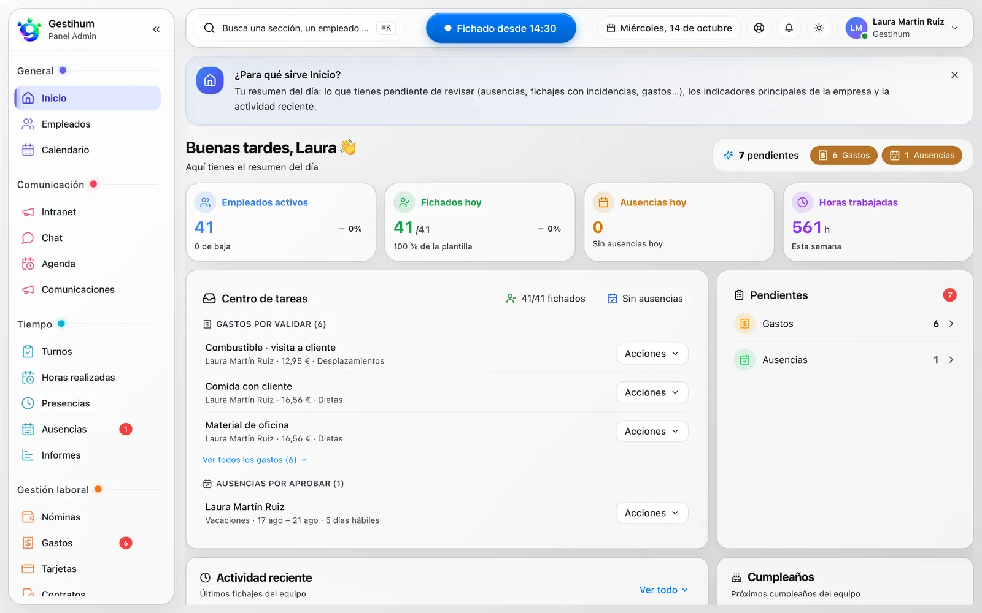Open Calendario in the sidebar
Image resolution: width=982 pixels, height=613 pixels.
(x=88, y=150)
